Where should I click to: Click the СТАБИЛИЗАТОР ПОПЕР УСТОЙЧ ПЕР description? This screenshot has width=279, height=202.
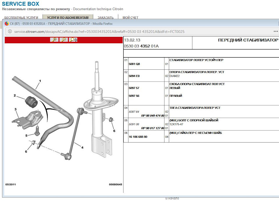[196, 60]
